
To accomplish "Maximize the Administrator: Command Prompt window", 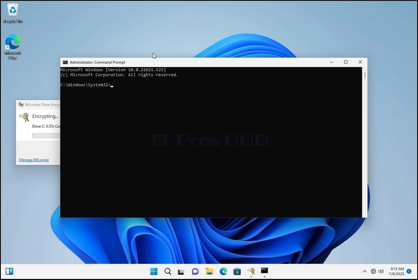I will (x=346, y=62).
